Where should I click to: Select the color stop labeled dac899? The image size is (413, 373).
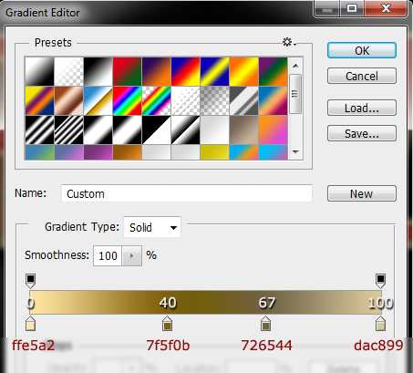coord(380,323)
